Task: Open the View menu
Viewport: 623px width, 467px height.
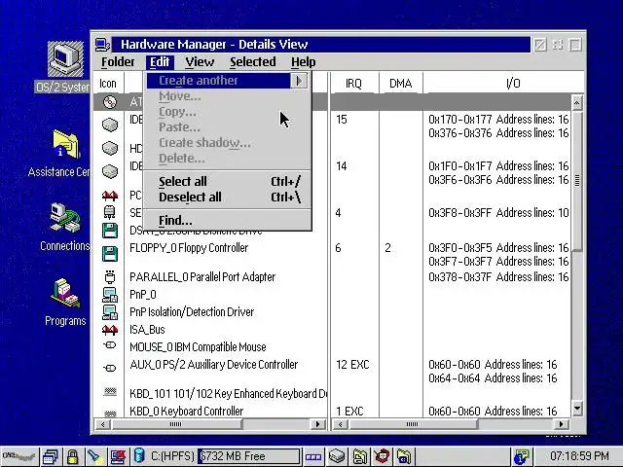Action: click(200, 62)
